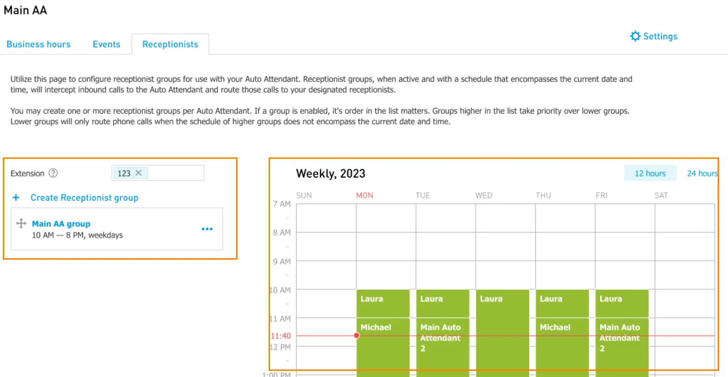Switch to 24 hours calendar view
This screenshot has height=377, width=728.
(702, 173)
